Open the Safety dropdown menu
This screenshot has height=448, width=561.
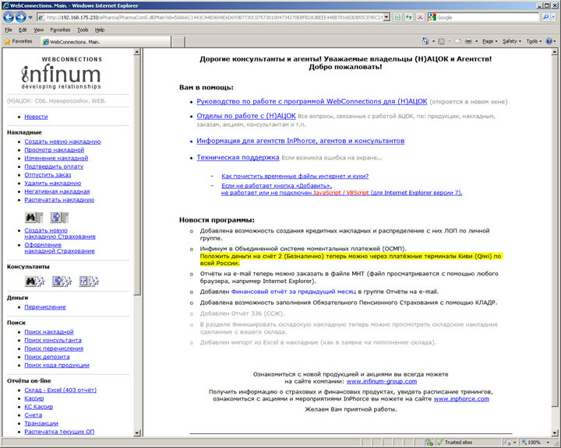[512, 41]
